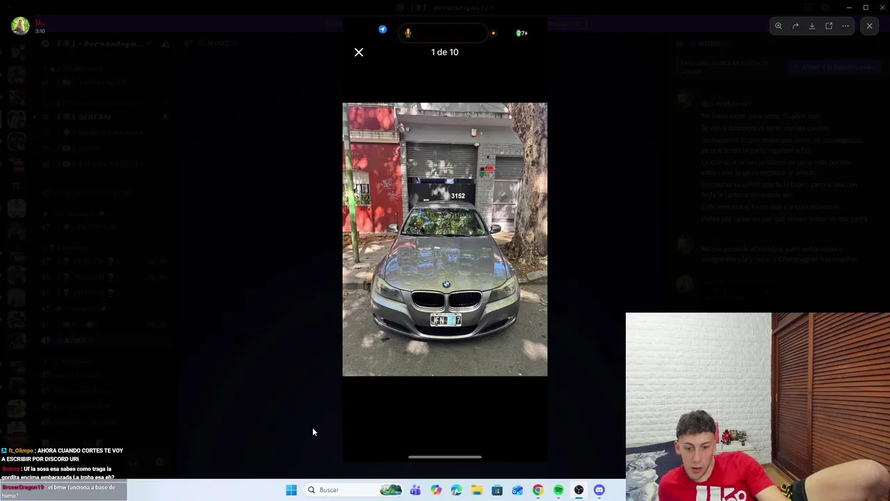Click the '1 de 10' photo counter
The image size is (890, 501).
click(445, 52)
